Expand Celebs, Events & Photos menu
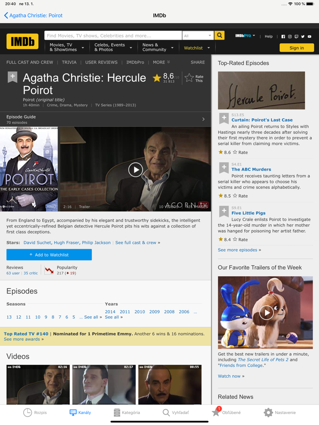The width and height of the screenshot is (319, 425). [113, 47]
